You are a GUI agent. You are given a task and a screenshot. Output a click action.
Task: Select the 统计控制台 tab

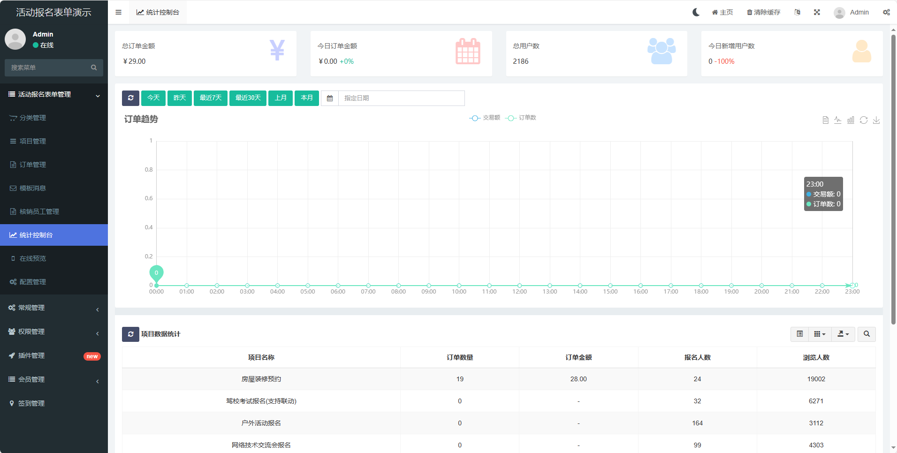pos(158,12)
